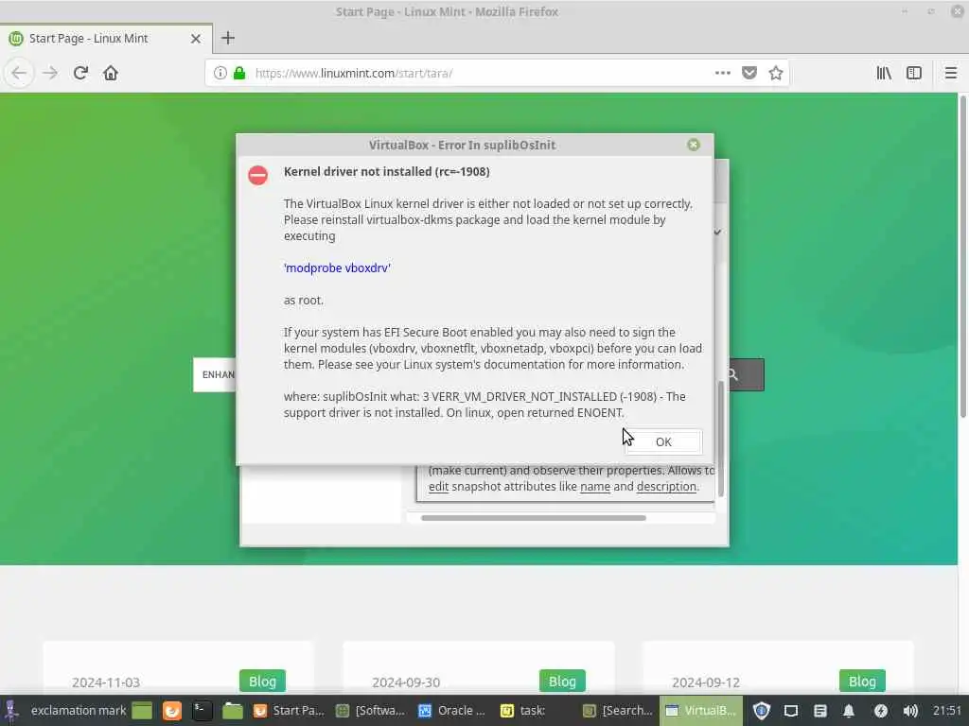Click horizontal scrollbar in VirtualBox window
The height and width of the screenshot is (726, 969).
[534, 518]
